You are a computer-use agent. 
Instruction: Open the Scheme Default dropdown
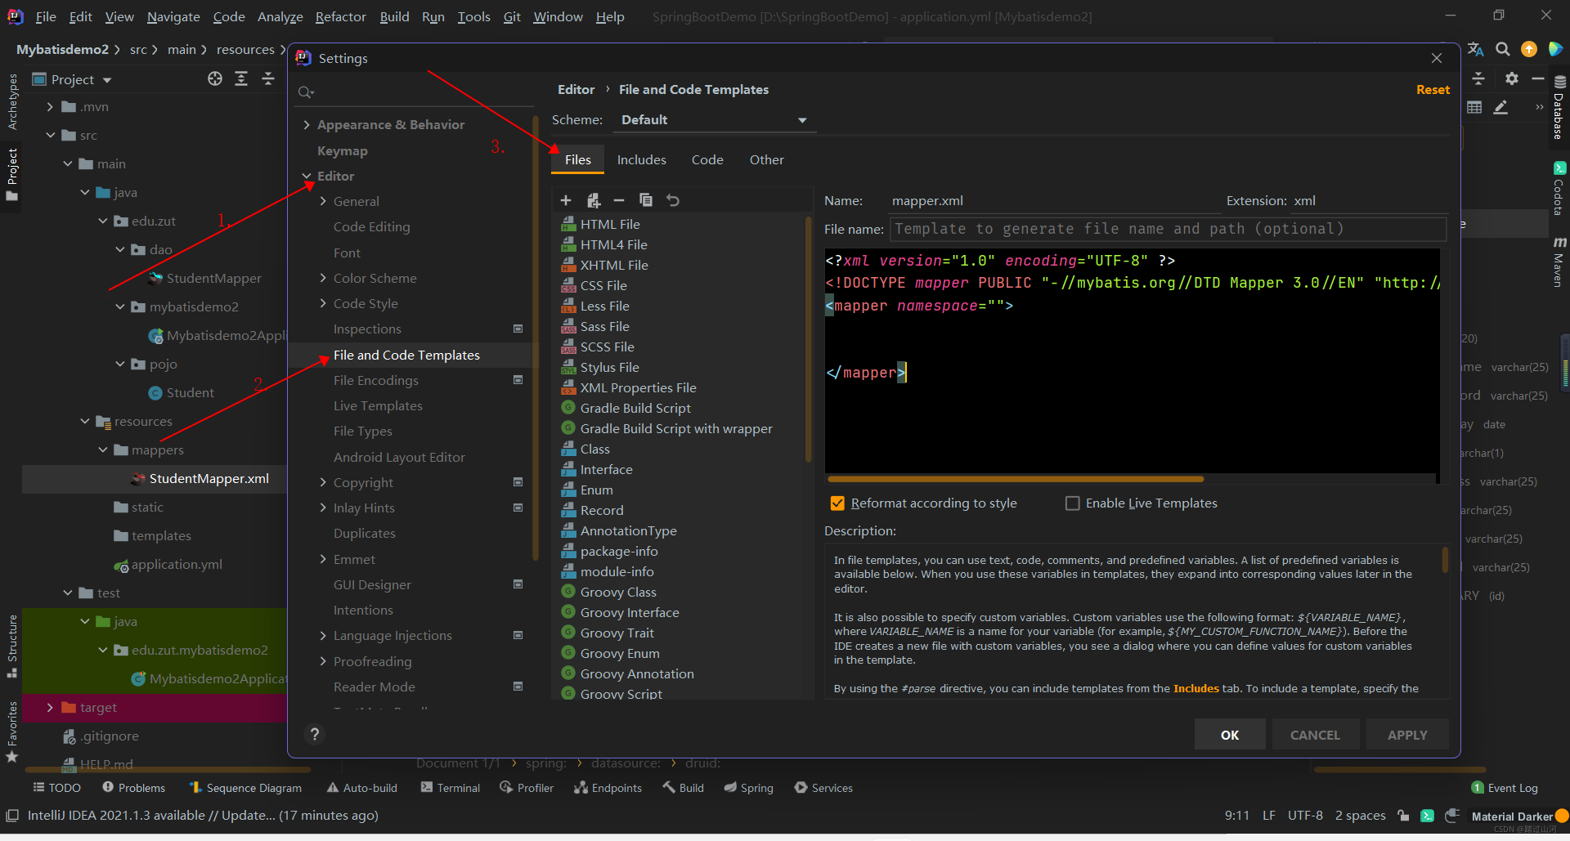[714, 120]
